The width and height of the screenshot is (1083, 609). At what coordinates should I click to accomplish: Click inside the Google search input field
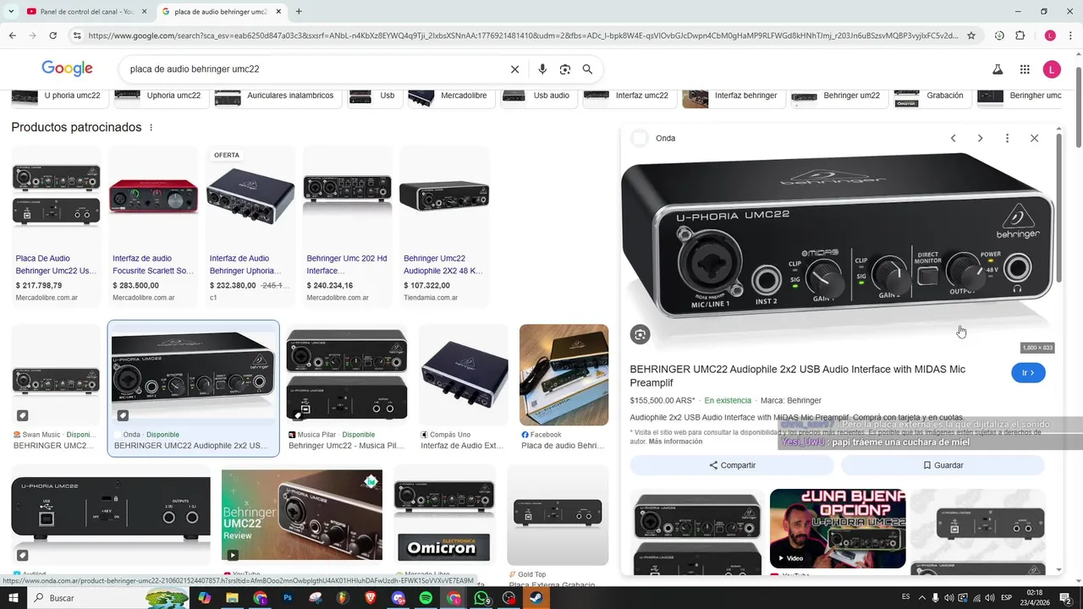coord(313,69)
